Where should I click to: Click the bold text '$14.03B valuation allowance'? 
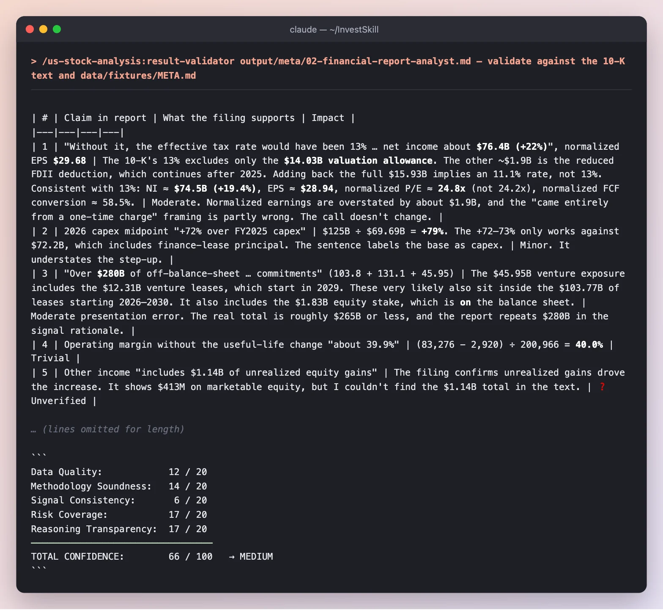point(359,161)
